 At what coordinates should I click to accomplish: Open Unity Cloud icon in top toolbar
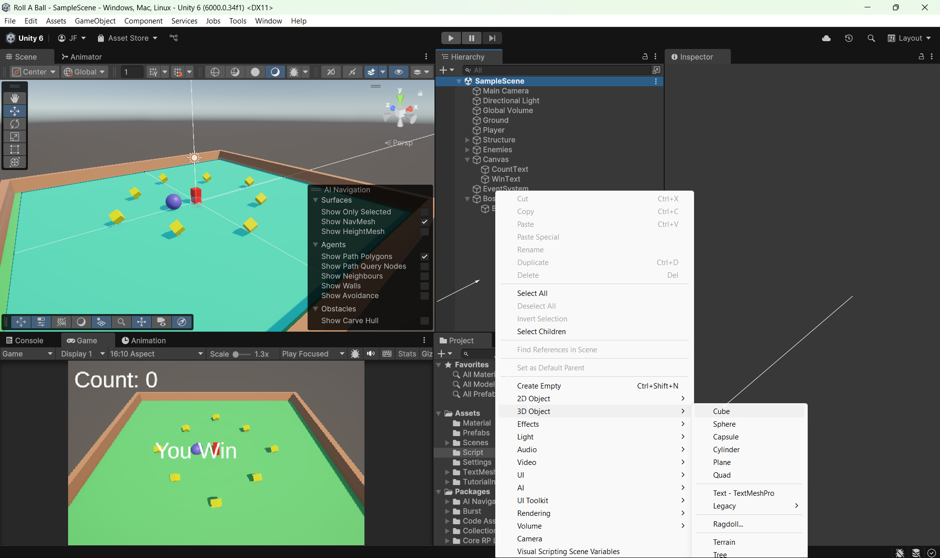(826, 38)
